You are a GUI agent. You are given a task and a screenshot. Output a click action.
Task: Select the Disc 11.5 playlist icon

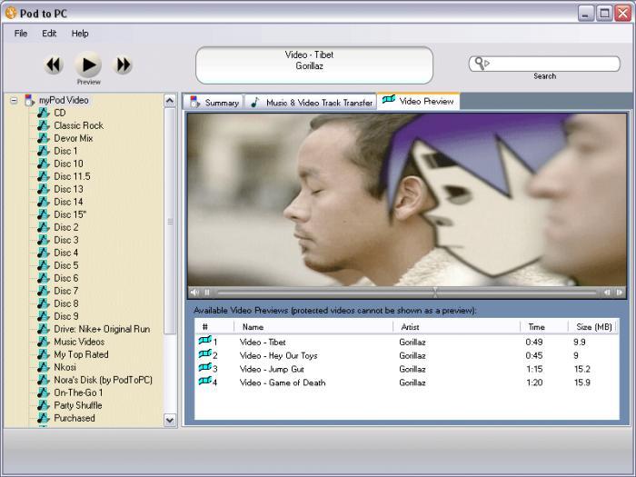pyautogui.click(x=43, y=176)
